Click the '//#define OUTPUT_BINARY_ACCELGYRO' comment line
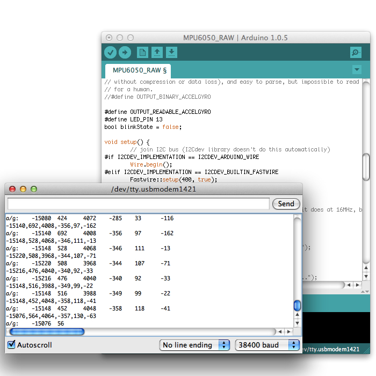Viewport: 376px width, 376px height. click(x=157, y=97)
